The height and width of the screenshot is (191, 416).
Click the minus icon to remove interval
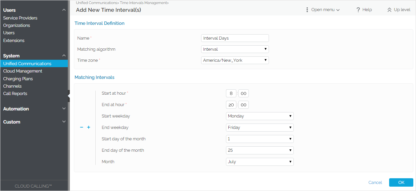tap(82, 128)
